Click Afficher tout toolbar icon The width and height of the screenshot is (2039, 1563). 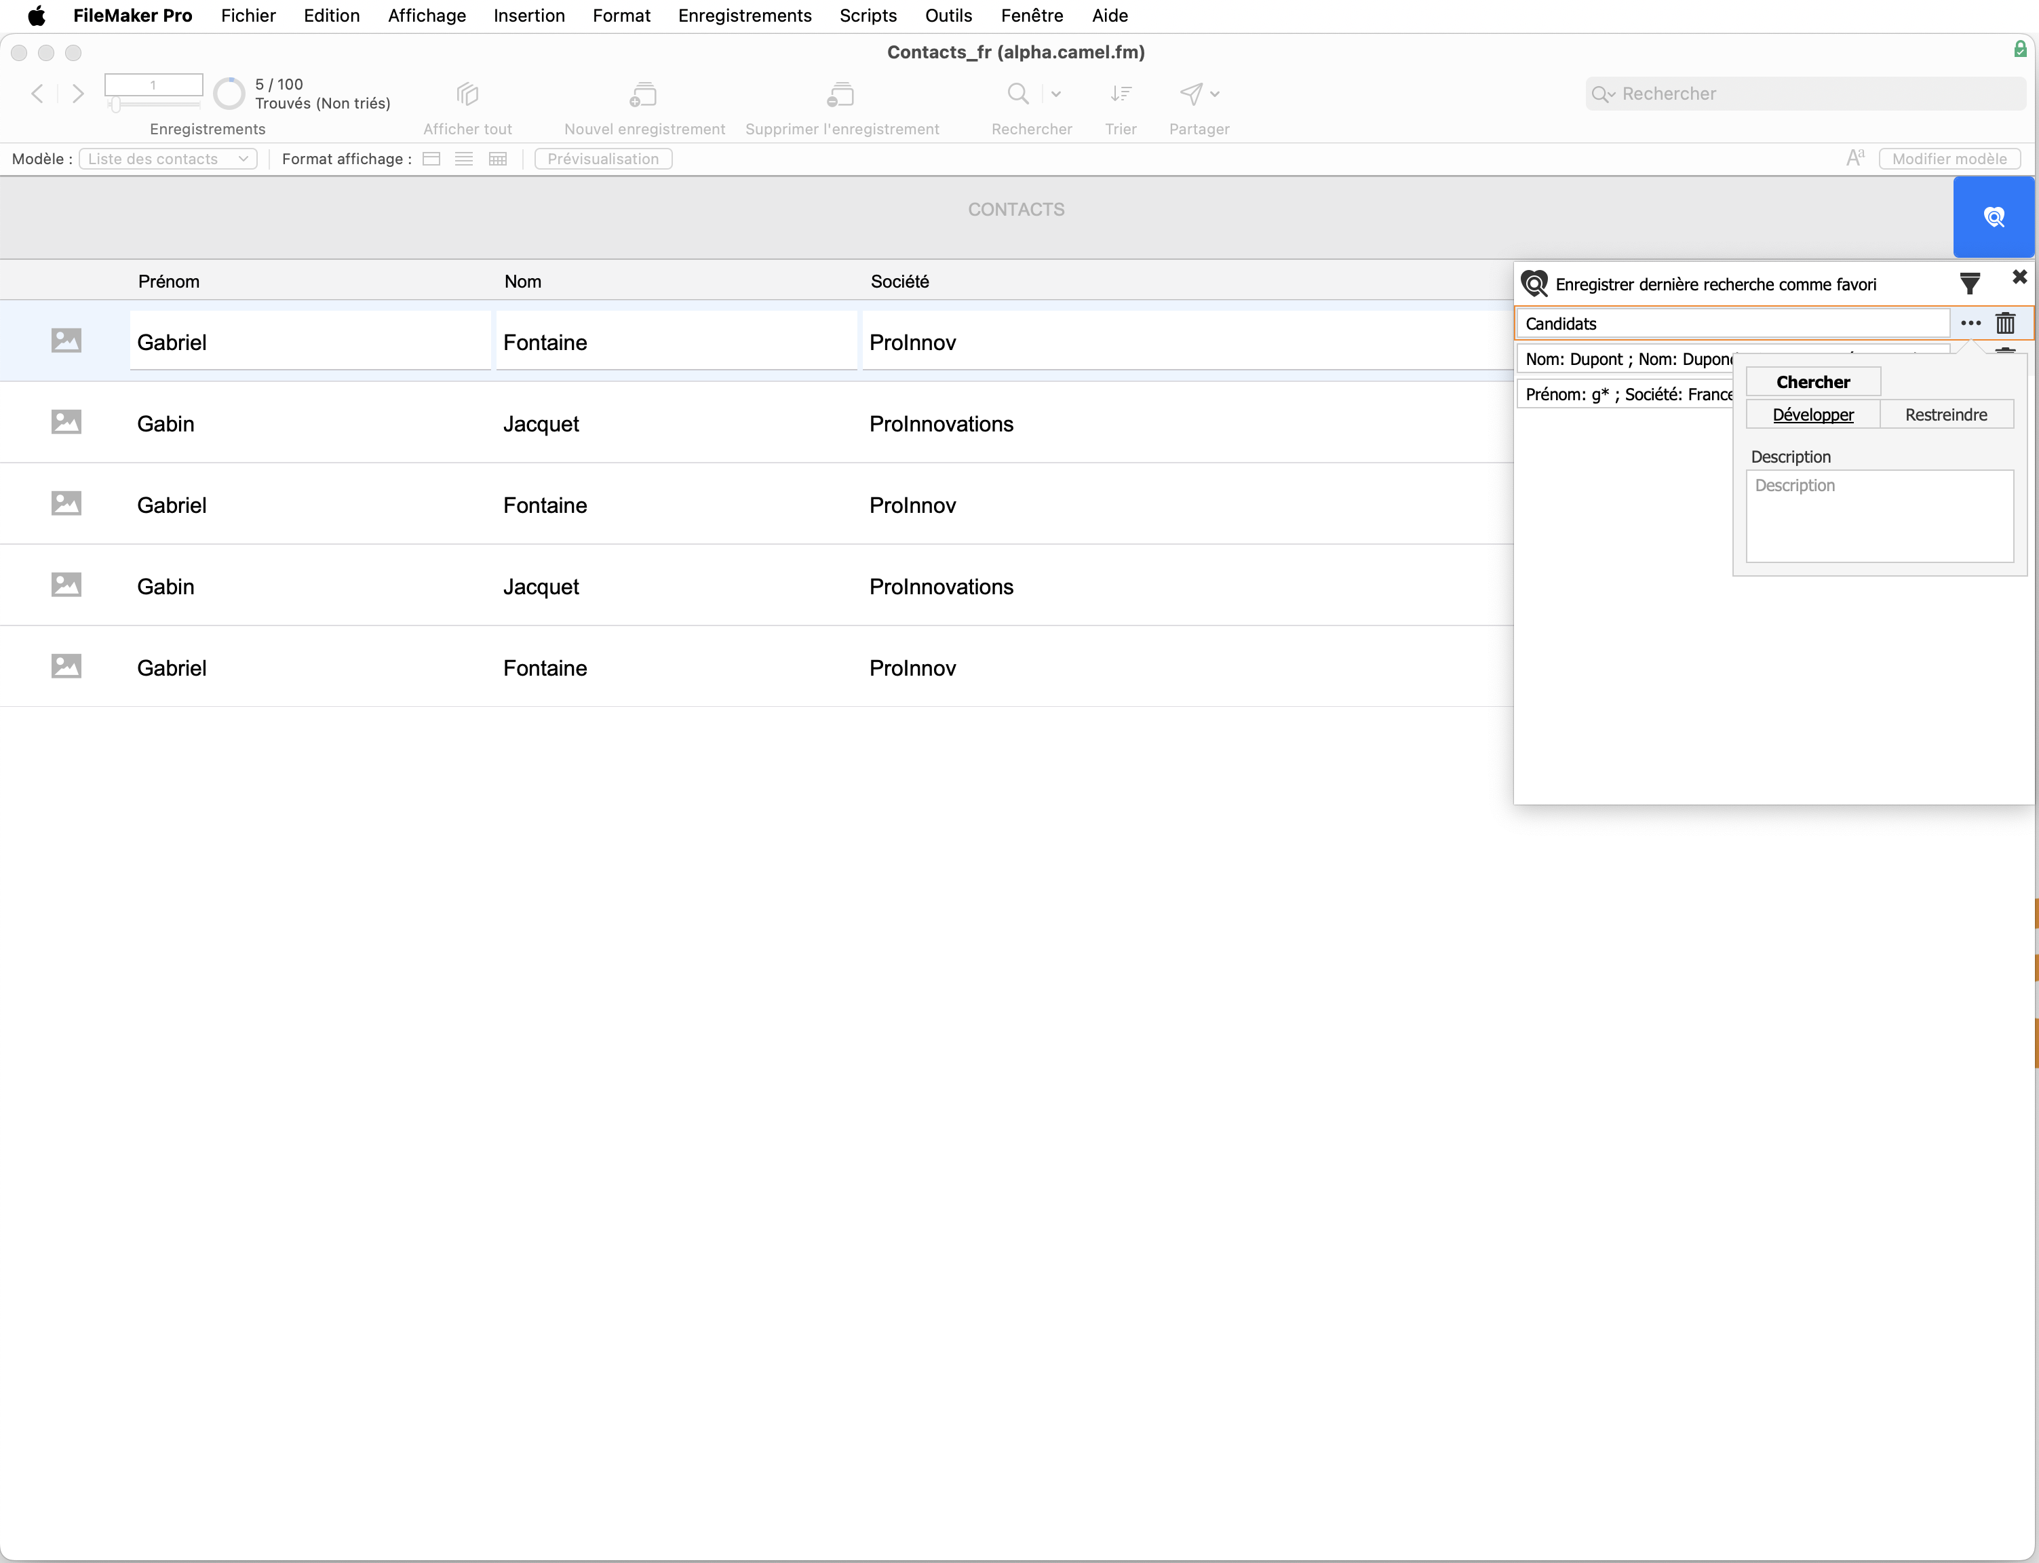[x=467, y=94]
